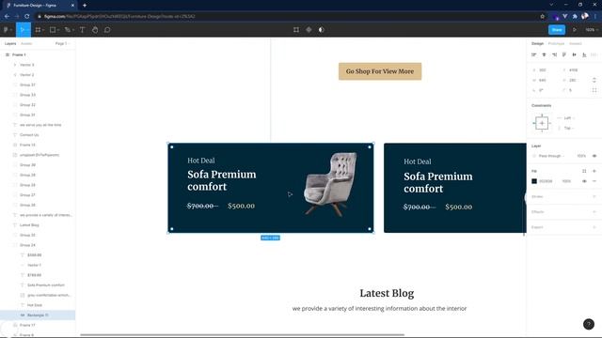
Task: Select the Text tool
Action: (x=82, y=29)
